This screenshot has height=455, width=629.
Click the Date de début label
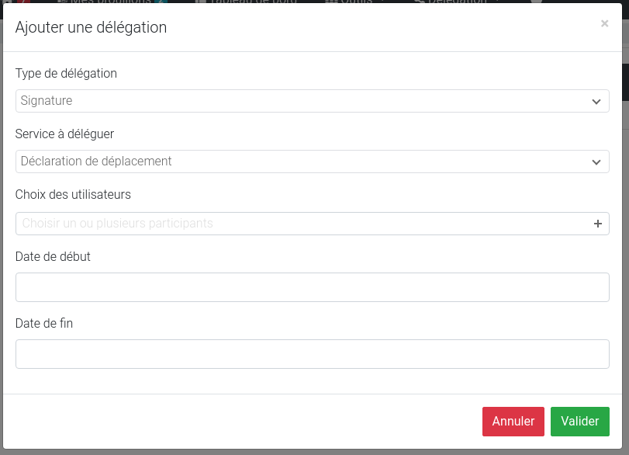click(53, 257)
